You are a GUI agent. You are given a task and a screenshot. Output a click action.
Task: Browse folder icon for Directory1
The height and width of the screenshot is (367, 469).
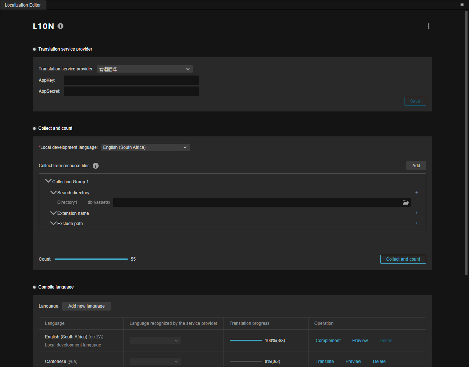(x=406, y=202)
